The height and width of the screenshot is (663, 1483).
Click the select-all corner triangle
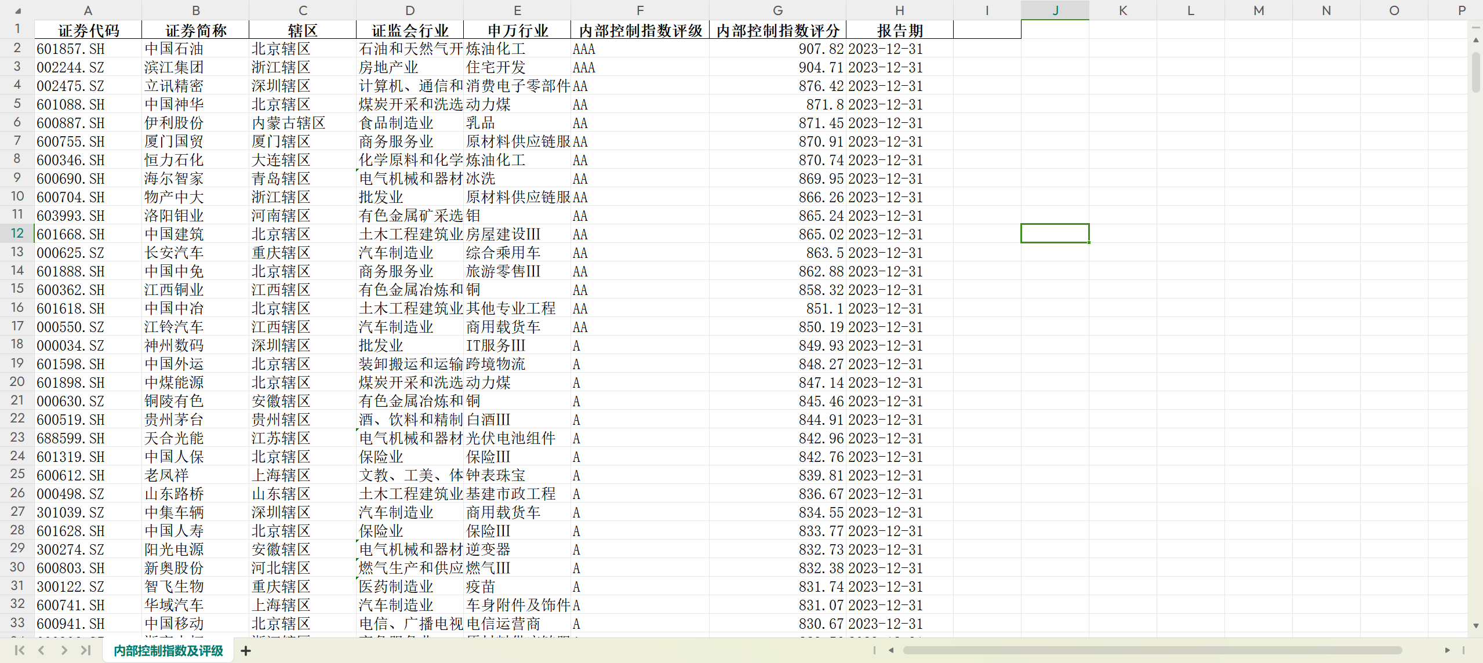[x=17, y=10]
